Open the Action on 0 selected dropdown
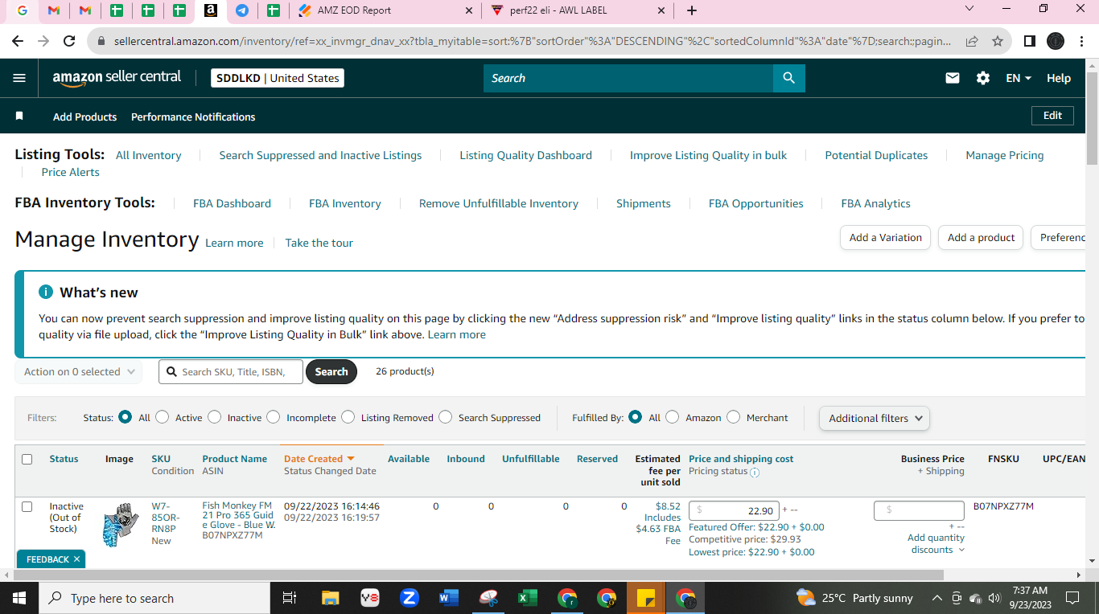The width and height of the screenshot is (1099, 614). pyautogui.click(x=78, y=372)
